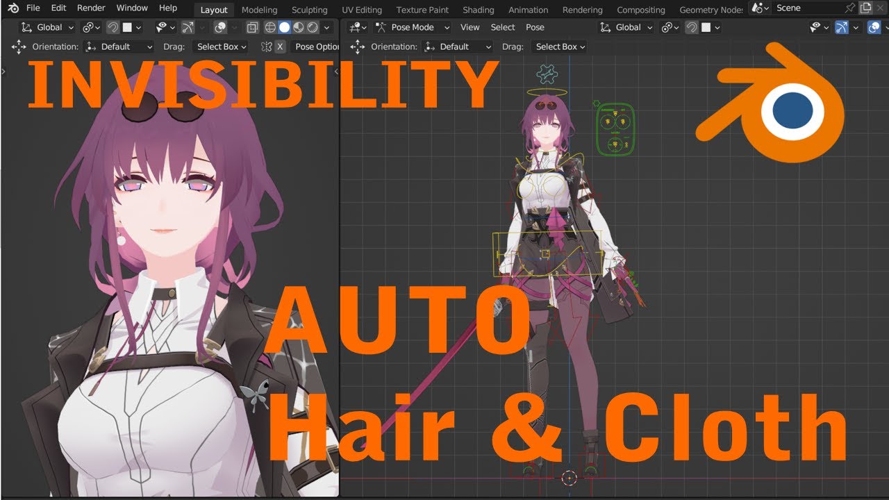The width and height of the screenshot is (889, 500).
Task: Open right viewport Pose menu
Action: (x=535, y=27)
